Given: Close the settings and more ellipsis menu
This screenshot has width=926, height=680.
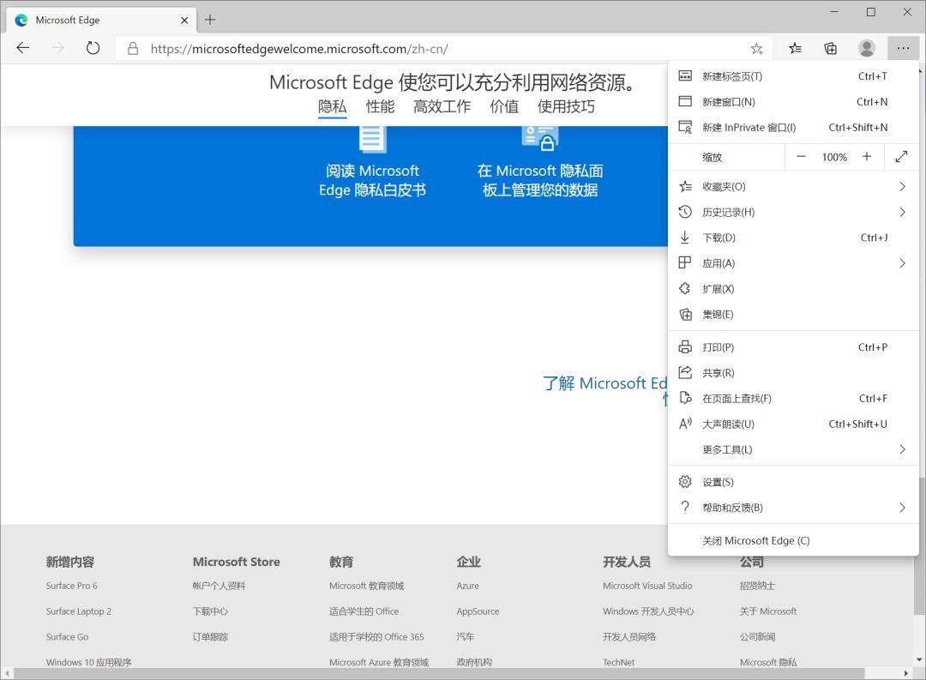Looking at the screenshot, I should coord(903,48).
